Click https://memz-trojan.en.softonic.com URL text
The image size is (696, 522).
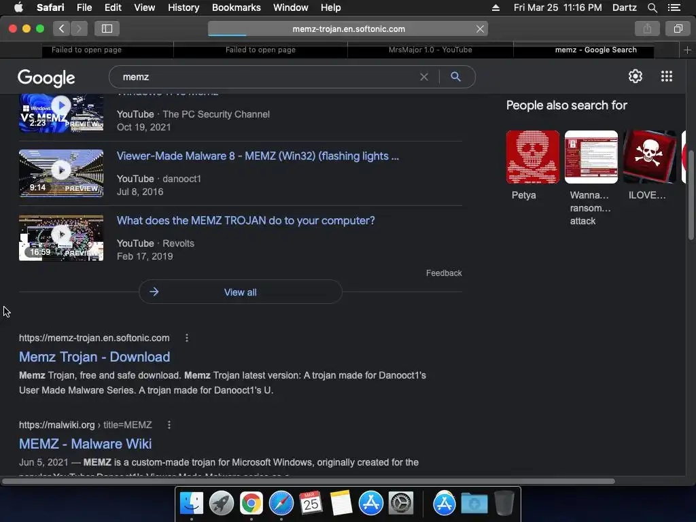(94, 338)
